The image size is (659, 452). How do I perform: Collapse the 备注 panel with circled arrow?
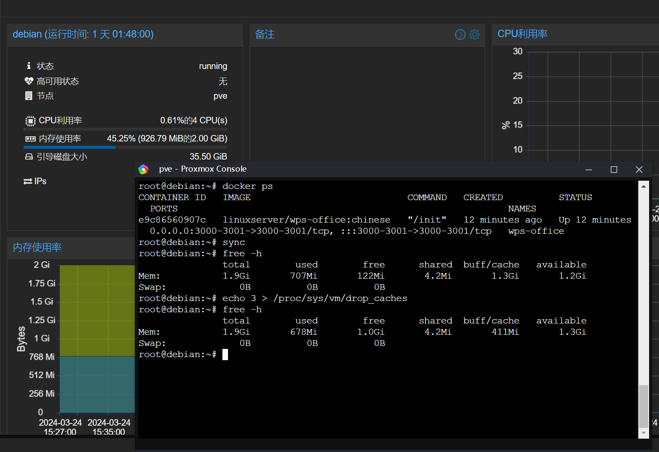(460, 35)
